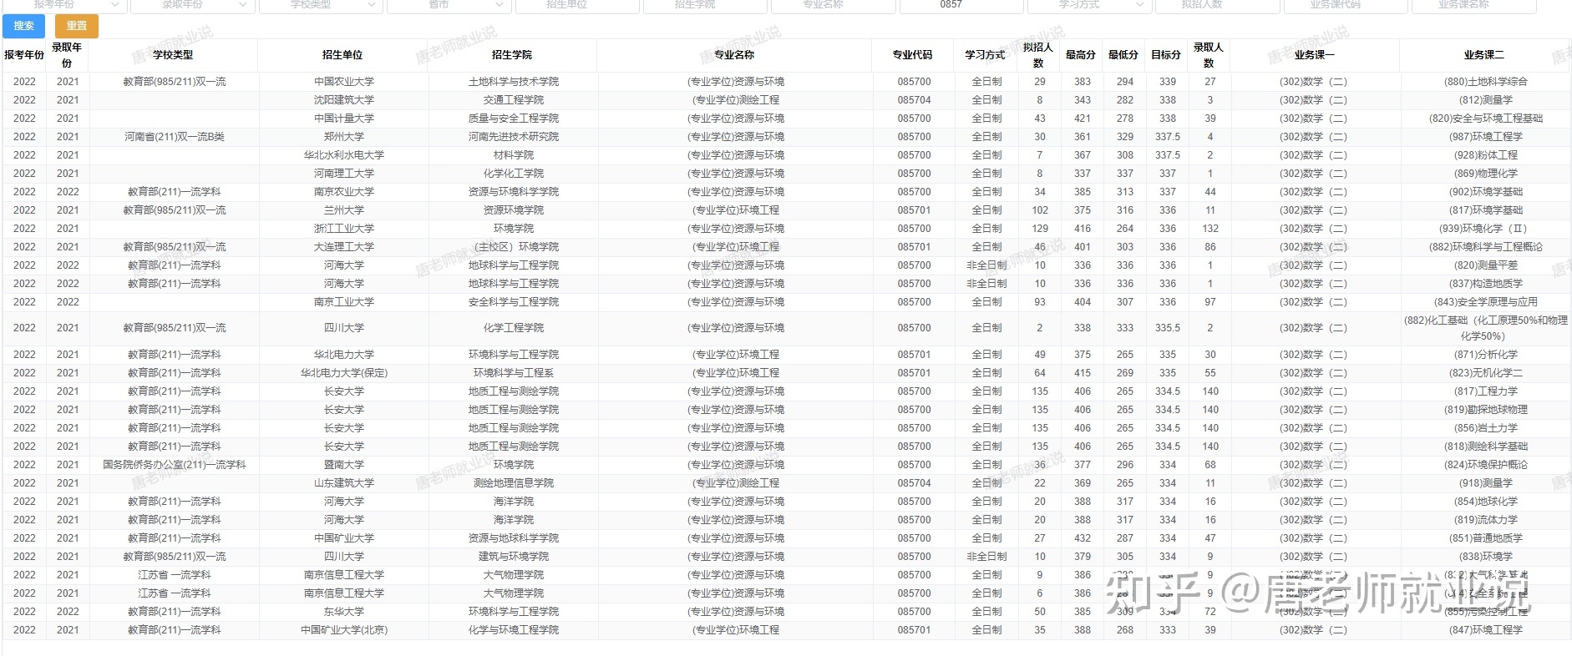
Task: Click the blue 搜索 search button
Action: [24, 26]
